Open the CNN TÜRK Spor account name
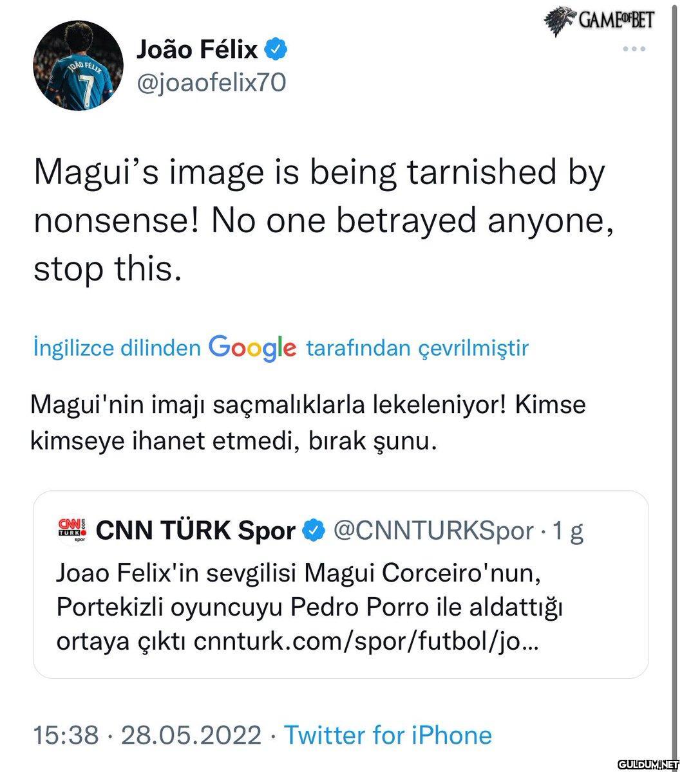 (x=196, y=531)
